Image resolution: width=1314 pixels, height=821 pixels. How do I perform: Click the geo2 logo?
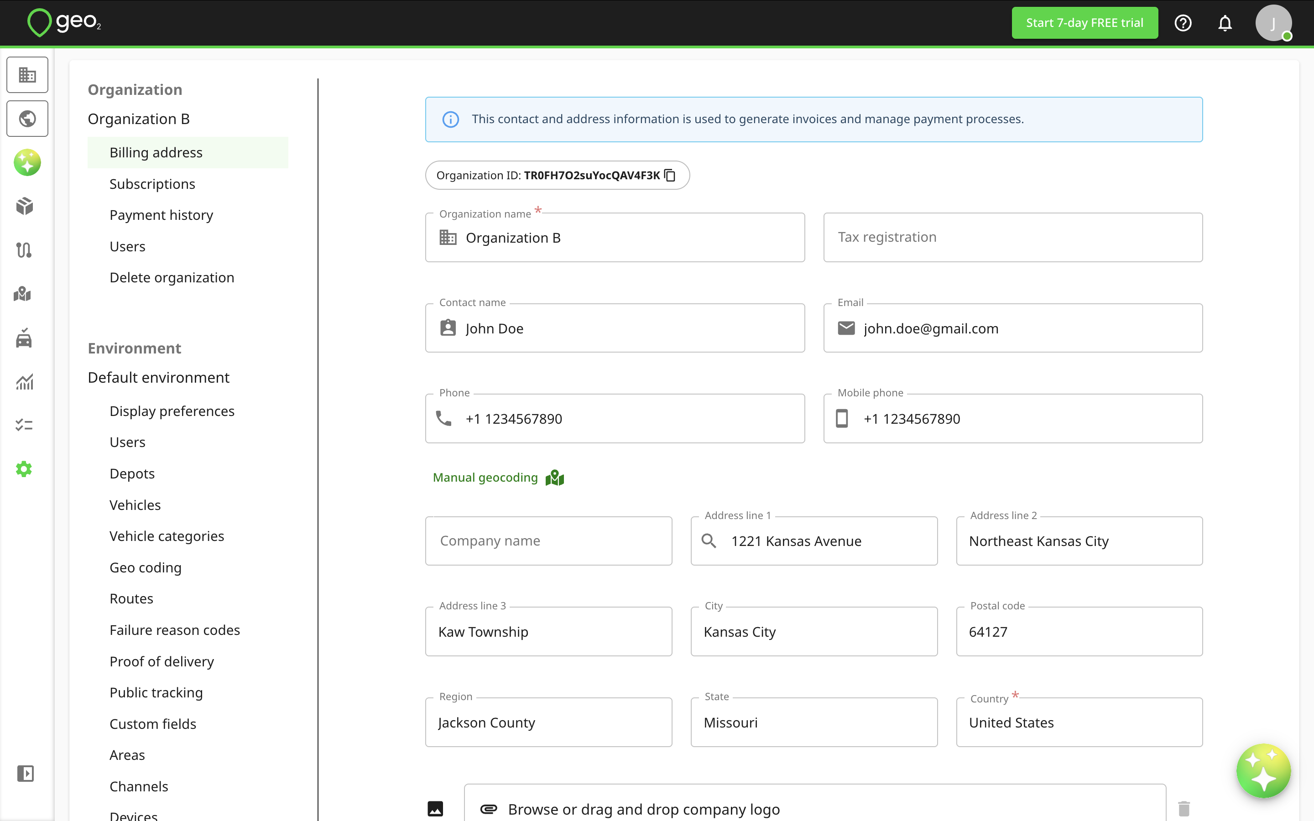point(65,23)
